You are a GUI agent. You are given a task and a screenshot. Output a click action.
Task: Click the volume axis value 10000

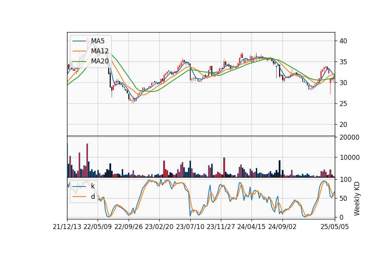[x=350, y=157]
